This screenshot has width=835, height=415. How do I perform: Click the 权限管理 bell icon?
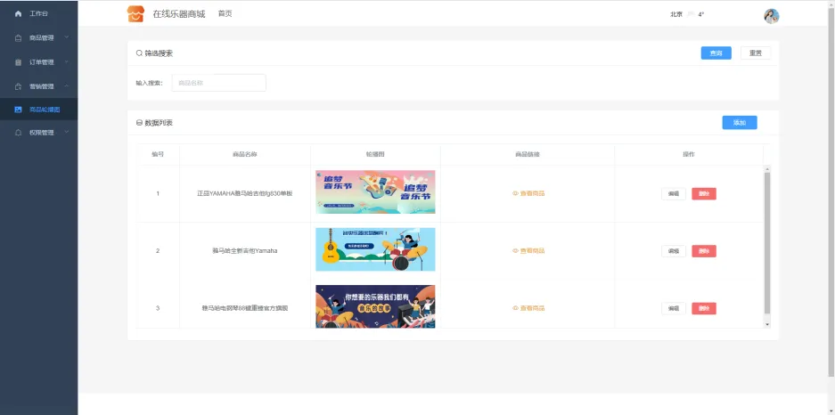point(18,133)
